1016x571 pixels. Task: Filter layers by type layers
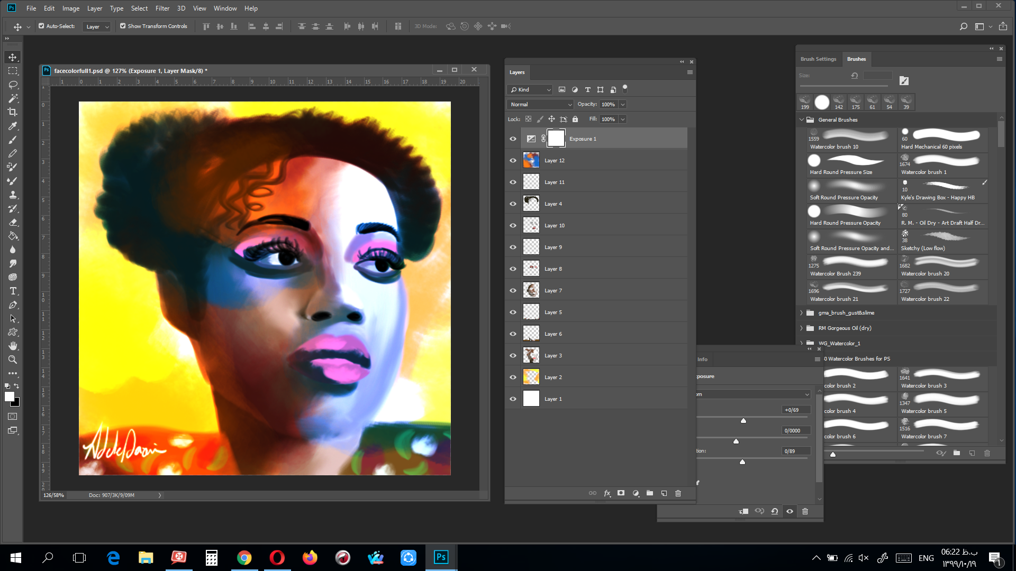click(x=587, y=90)
